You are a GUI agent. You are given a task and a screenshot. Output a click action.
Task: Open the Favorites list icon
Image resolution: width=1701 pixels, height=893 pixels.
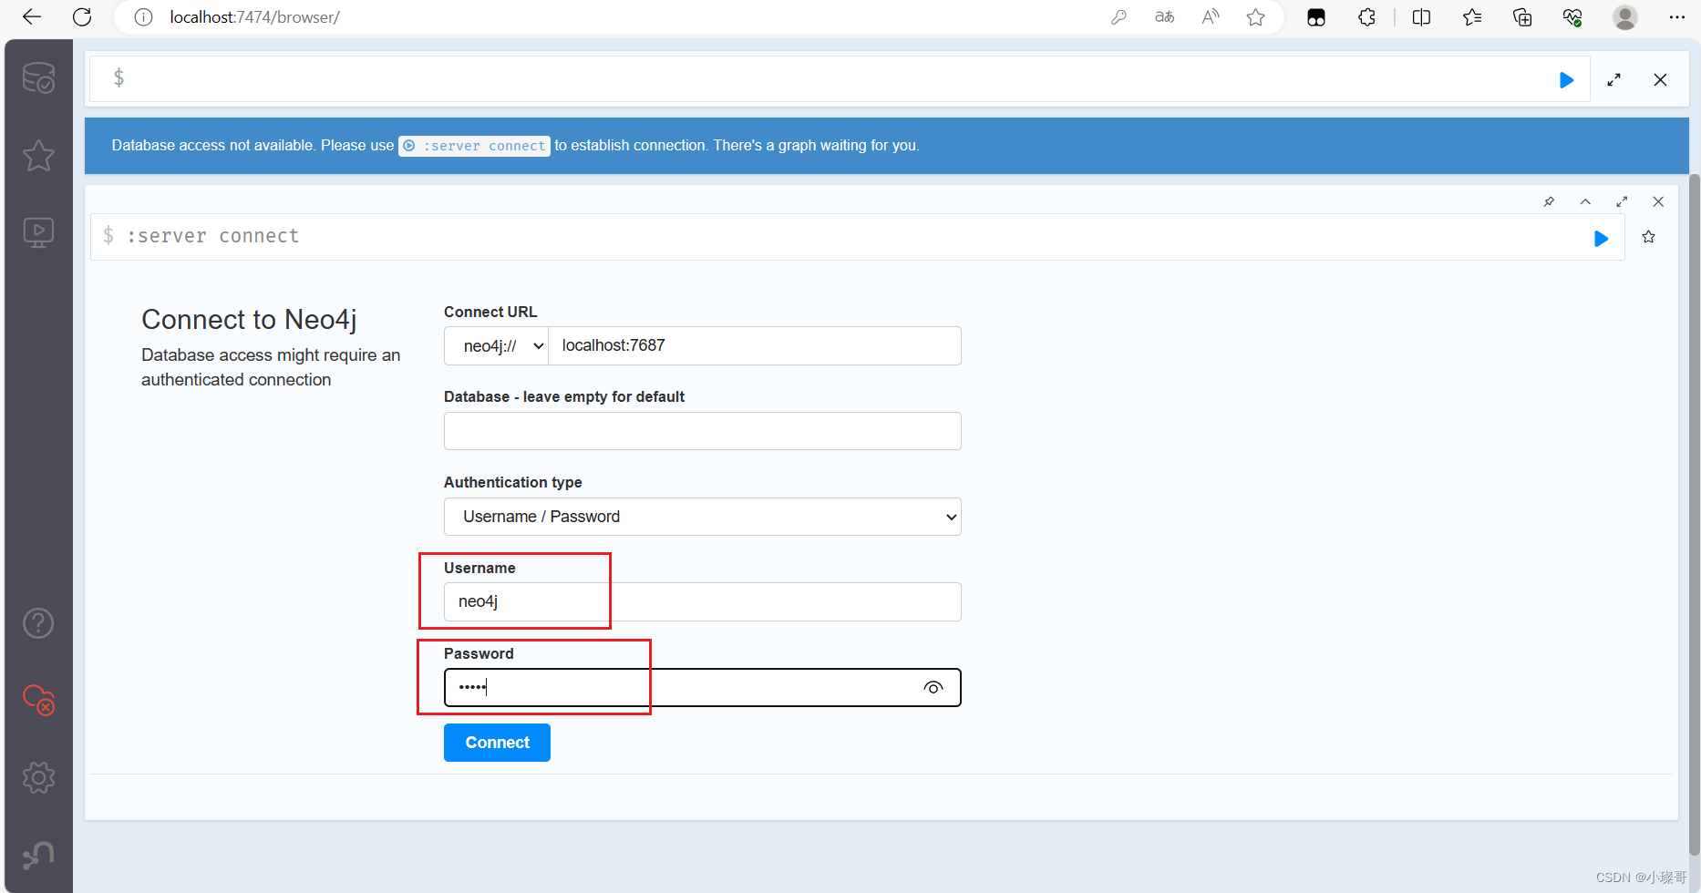(x=1472, y=17)
